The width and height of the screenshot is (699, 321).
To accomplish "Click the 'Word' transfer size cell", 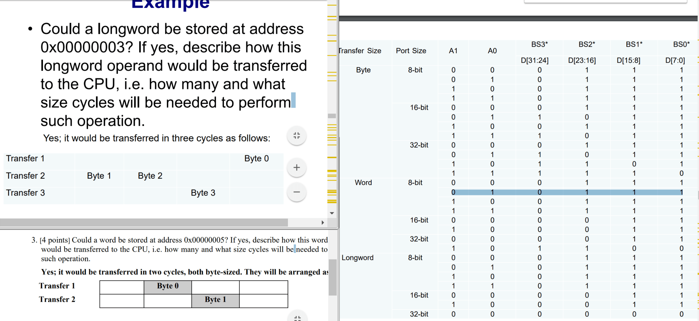I will coord(363,183).
